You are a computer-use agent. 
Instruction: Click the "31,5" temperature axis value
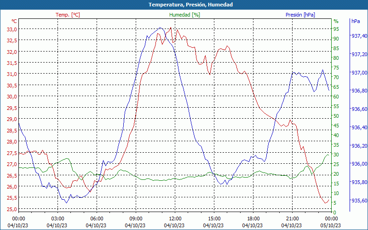12,63
